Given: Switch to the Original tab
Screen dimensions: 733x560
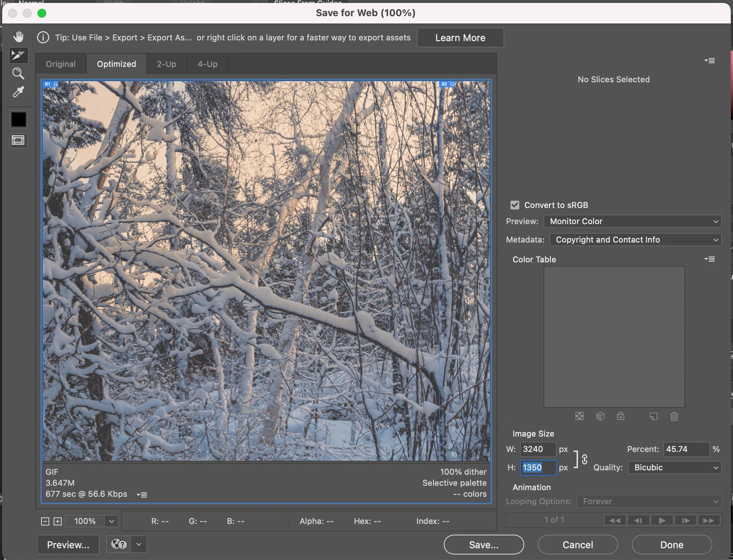Looking at the screenshot, I should (x=61, y=64).
